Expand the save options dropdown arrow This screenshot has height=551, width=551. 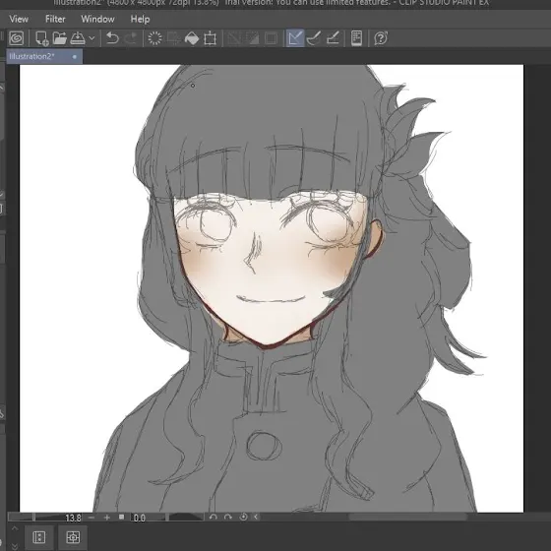(92, 38)
